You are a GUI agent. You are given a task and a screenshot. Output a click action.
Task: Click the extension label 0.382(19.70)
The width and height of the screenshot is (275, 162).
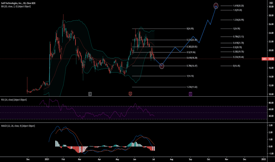(x=238, y=52)
